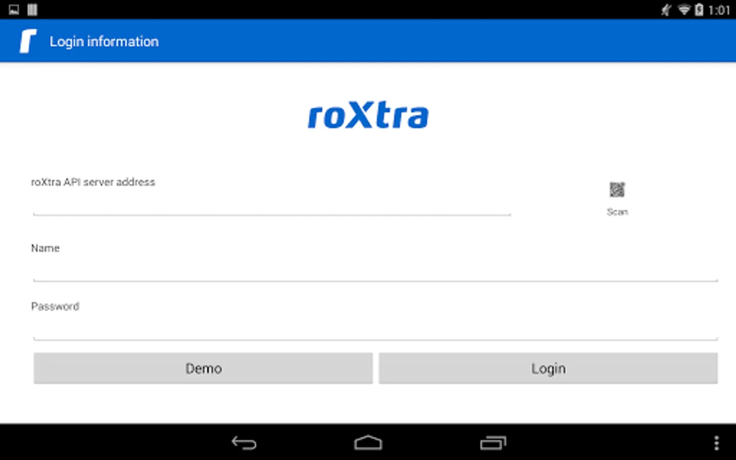Tap the QR code Scan icon
Screen dimensions: 736x460
coord(617,190)
